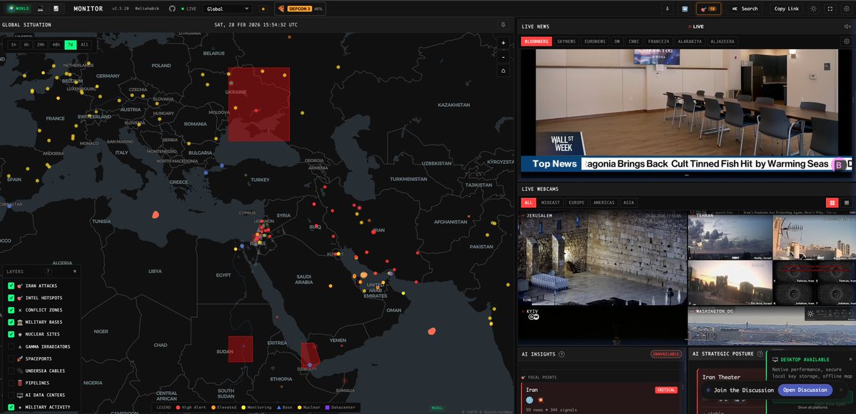Uncheck the Military Bases layer
This screenshot has height=414, width=856.
click(x=11, y=322)
